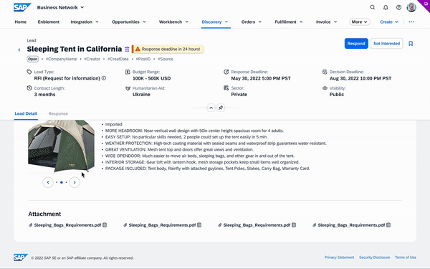Open third Sleeping_Bags_Requirements.pdf attachment
Image resolution: width=430 pixels, height=269 pixels.
click(257, 225)
